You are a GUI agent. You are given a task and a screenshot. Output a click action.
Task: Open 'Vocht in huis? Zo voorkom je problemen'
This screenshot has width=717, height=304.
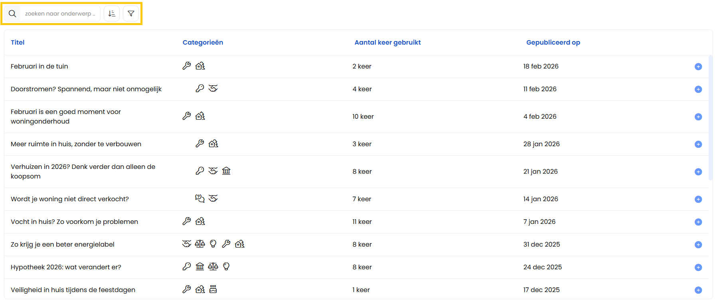pos(74,222)
